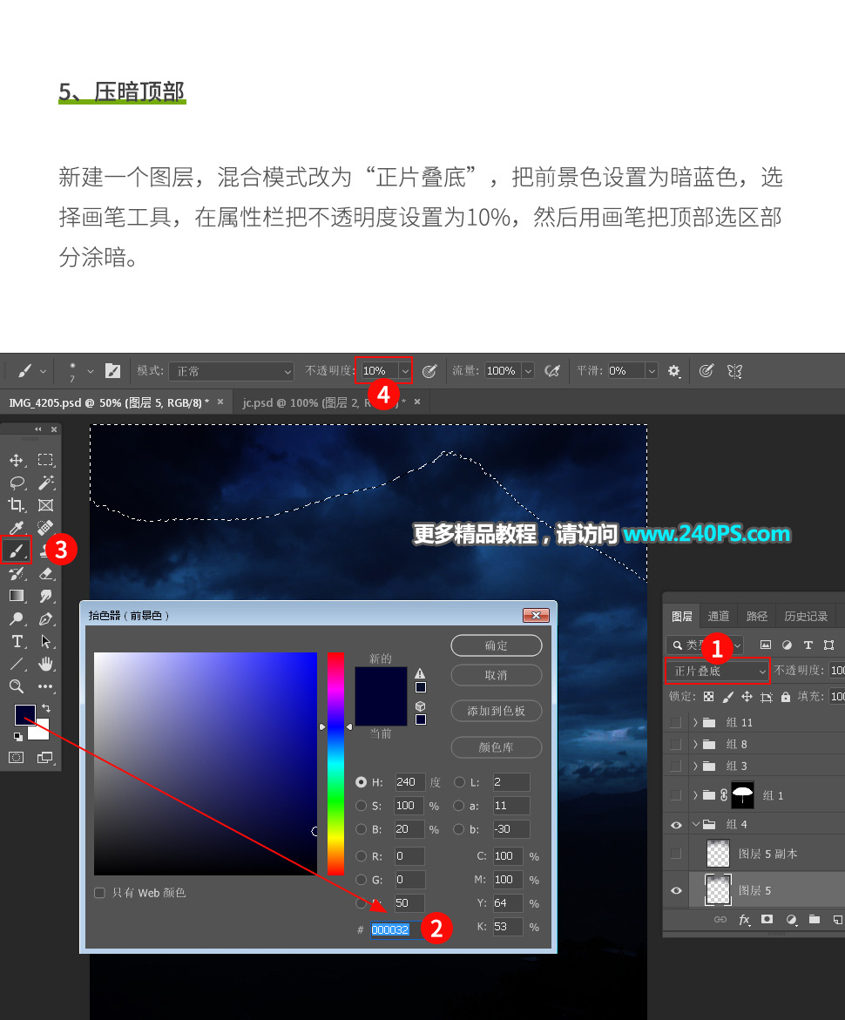Select the hex value input field
845x1020 pixels.
pos(391,929)
